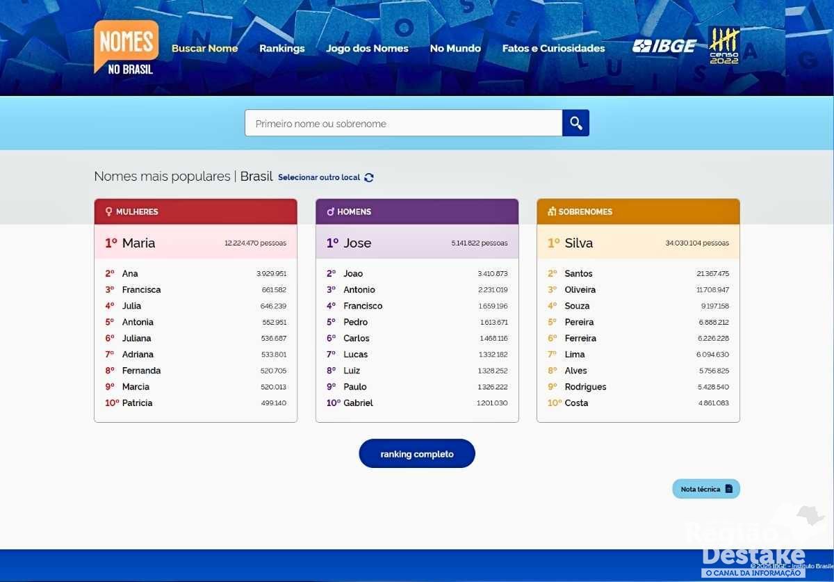Select Jose as top Homens name
The height and width of the screenshot is (582, 834).
pos(357,243)
